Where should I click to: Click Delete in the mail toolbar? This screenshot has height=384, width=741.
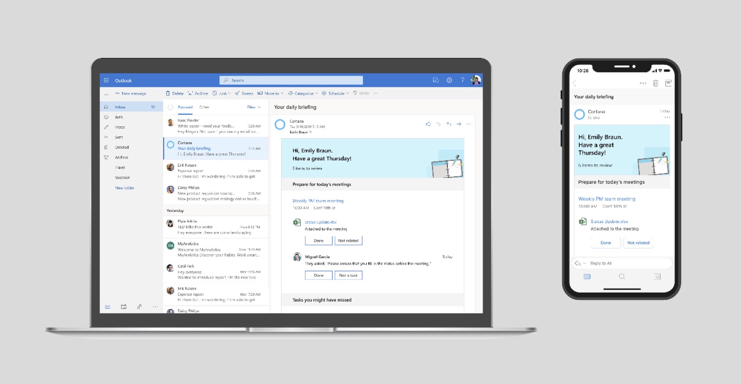pyautogui.click(x=175, y=93)
